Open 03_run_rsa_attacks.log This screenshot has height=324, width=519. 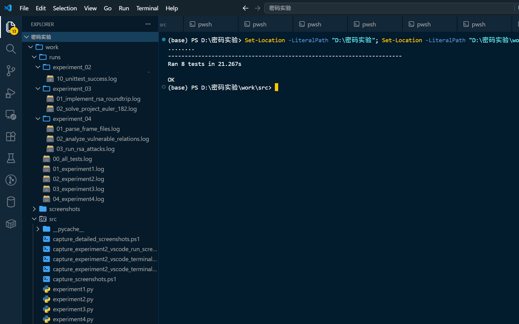click(x=90, y=149)
